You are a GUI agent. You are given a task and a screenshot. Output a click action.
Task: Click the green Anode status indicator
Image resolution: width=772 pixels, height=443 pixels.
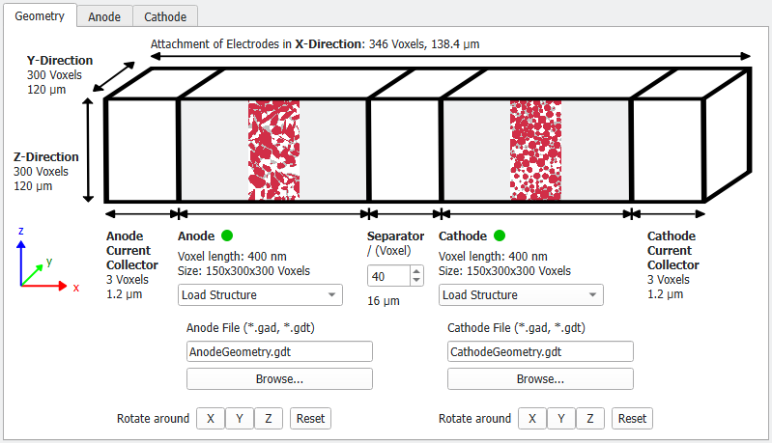click(x=227, y=236)
